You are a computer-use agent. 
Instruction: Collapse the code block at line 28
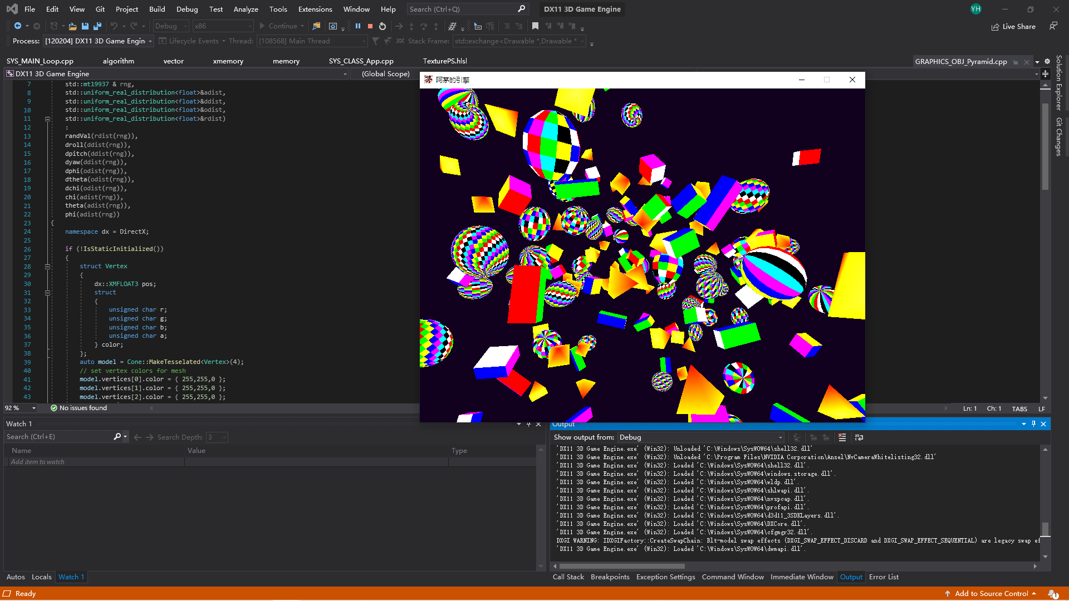click(x=47, y=267)
